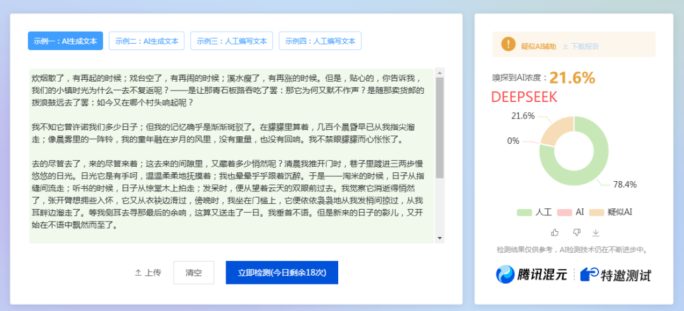Click the thumbs-down feedback icon
This screenshot has width=684, height=311.
tap(577, 232)
